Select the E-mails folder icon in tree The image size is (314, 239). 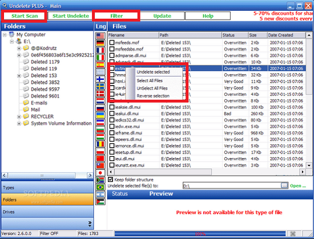[x=26, y=103]
